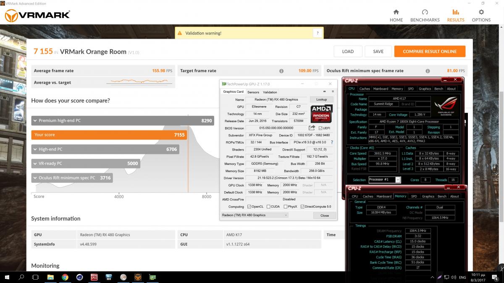This screenshot has height=283, width=504.
Task: Expand the Oculus Rift minimum spec PC row
Action: tap(72, 178)
